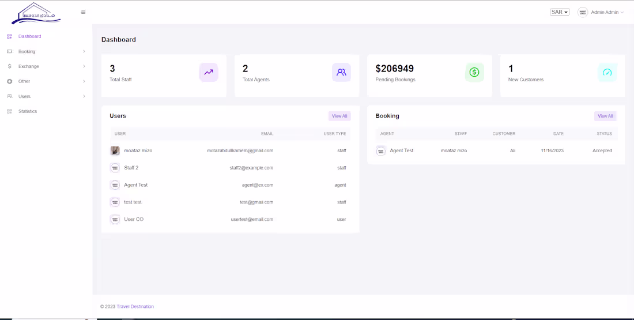Click the user type cell for User CO
The image size is (634, 320).
point(342,219)
